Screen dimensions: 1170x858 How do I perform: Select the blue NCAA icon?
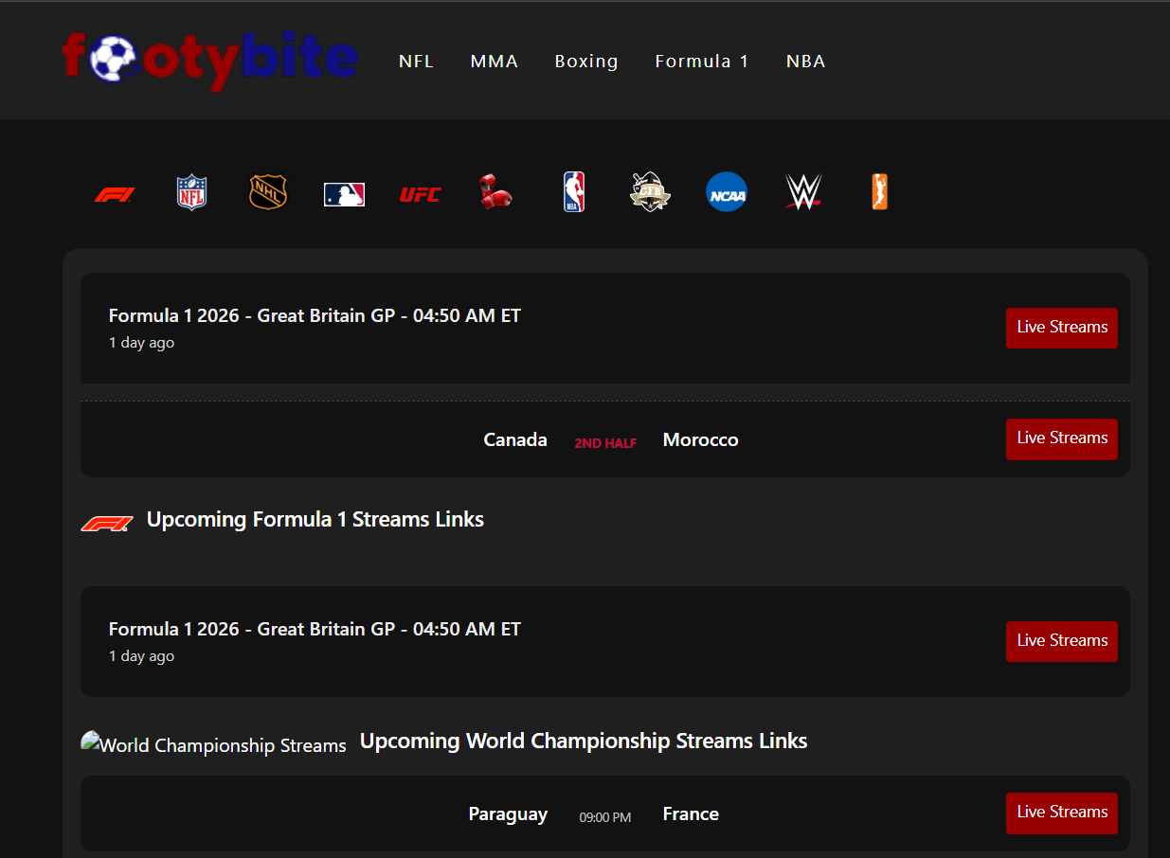tap(727, 192)
